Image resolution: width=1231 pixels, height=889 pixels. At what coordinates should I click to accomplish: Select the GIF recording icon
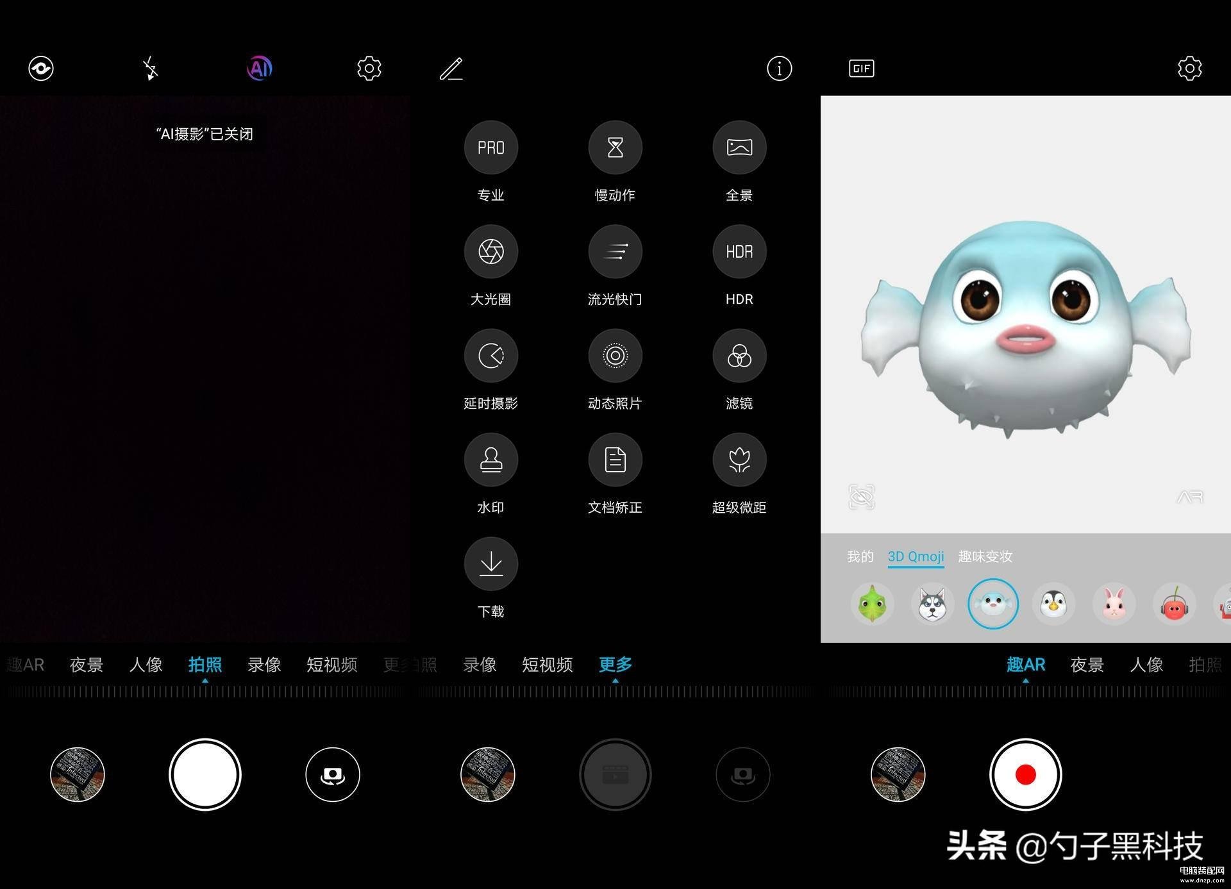(x=861, y=68)
